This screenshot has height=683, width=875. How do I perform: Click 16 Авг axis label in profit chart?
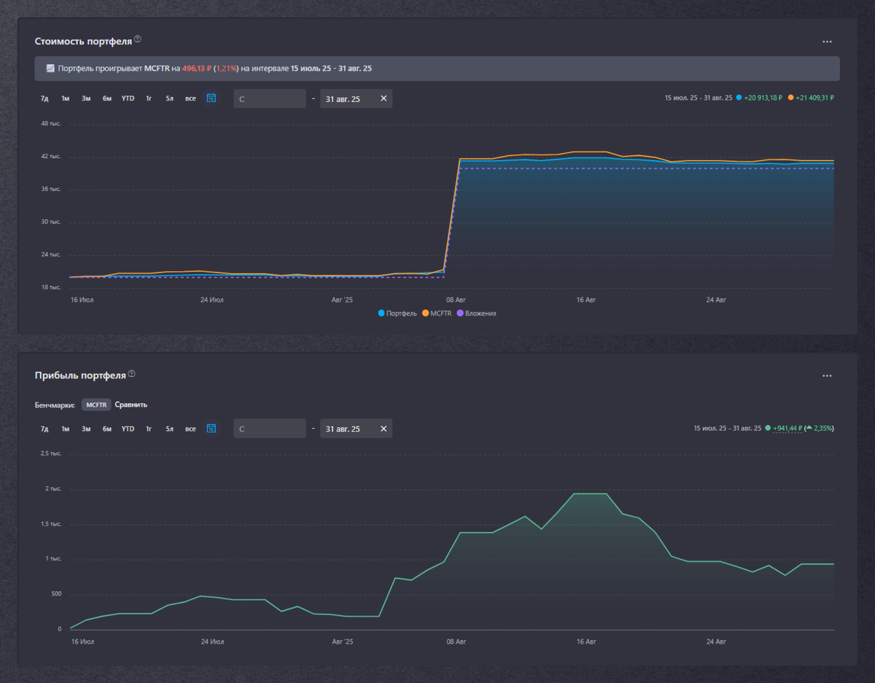(586, 641)
